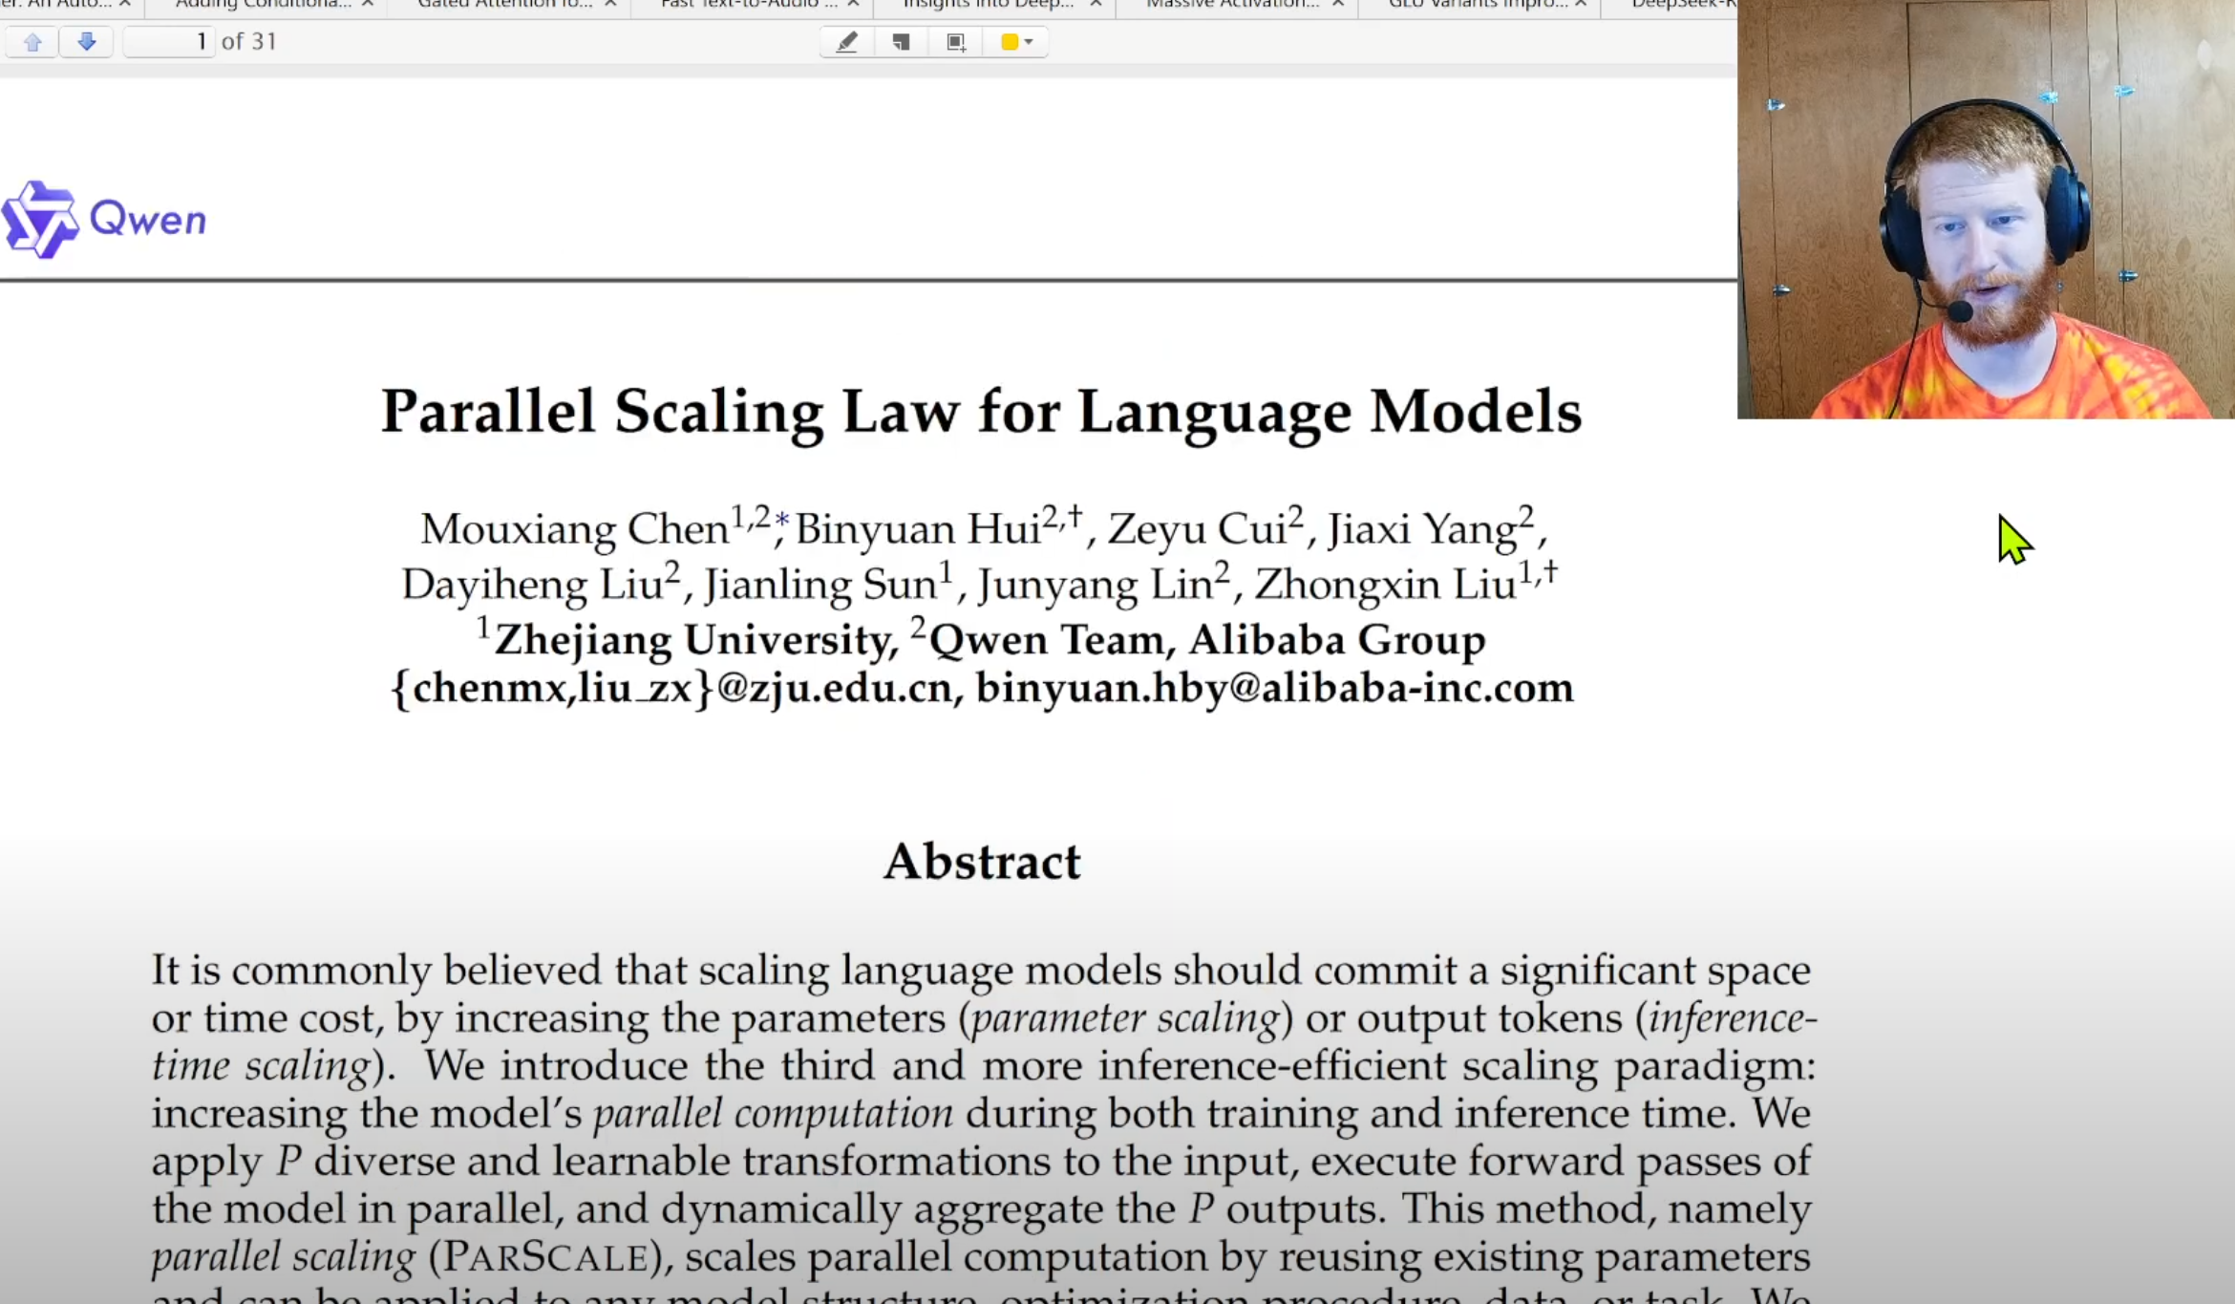Select the add note annotation tool
This screenshot has width=2235, height=1304.
[x=901, y=42]
